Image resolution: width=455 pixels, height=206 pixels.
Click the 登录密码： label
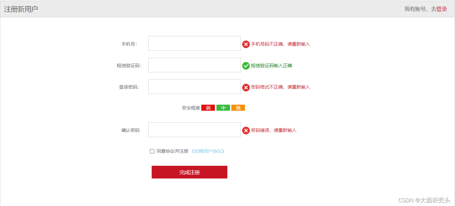point(129,87)
